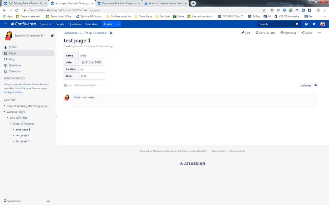Click the Atlassian footer logo

click(193, 164)
